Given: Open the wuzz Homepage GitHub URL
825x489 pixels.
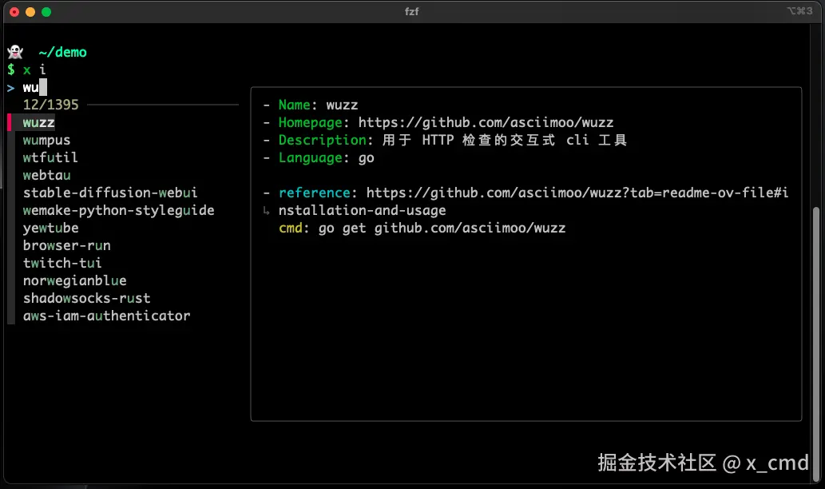Looking at the screenshot, I should [x=486, y=122].
